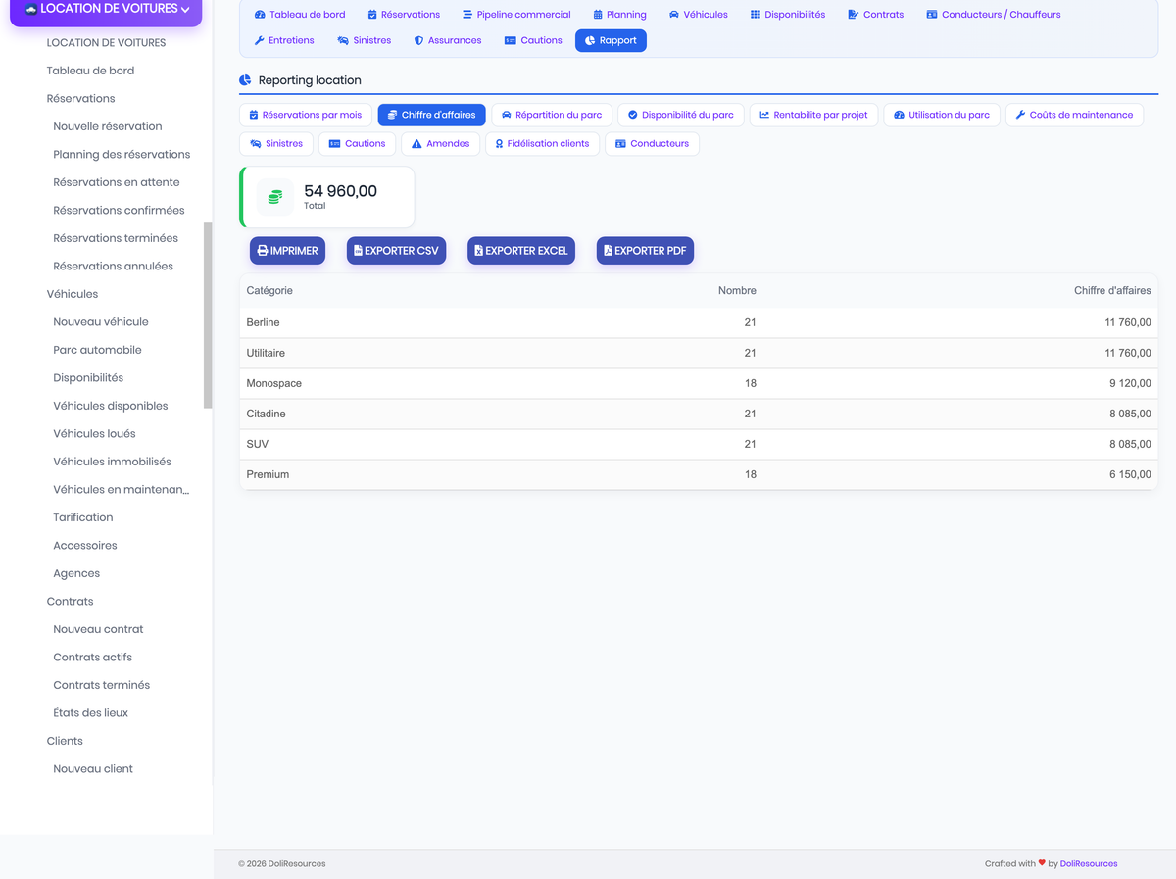
Task: Click the PDF file icon on EXPORTER PDF
Action: click(608, 251)
